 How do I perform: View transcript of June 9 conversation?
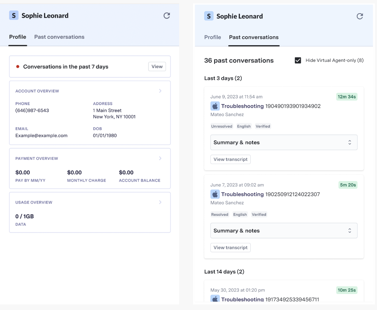point(230,160)
